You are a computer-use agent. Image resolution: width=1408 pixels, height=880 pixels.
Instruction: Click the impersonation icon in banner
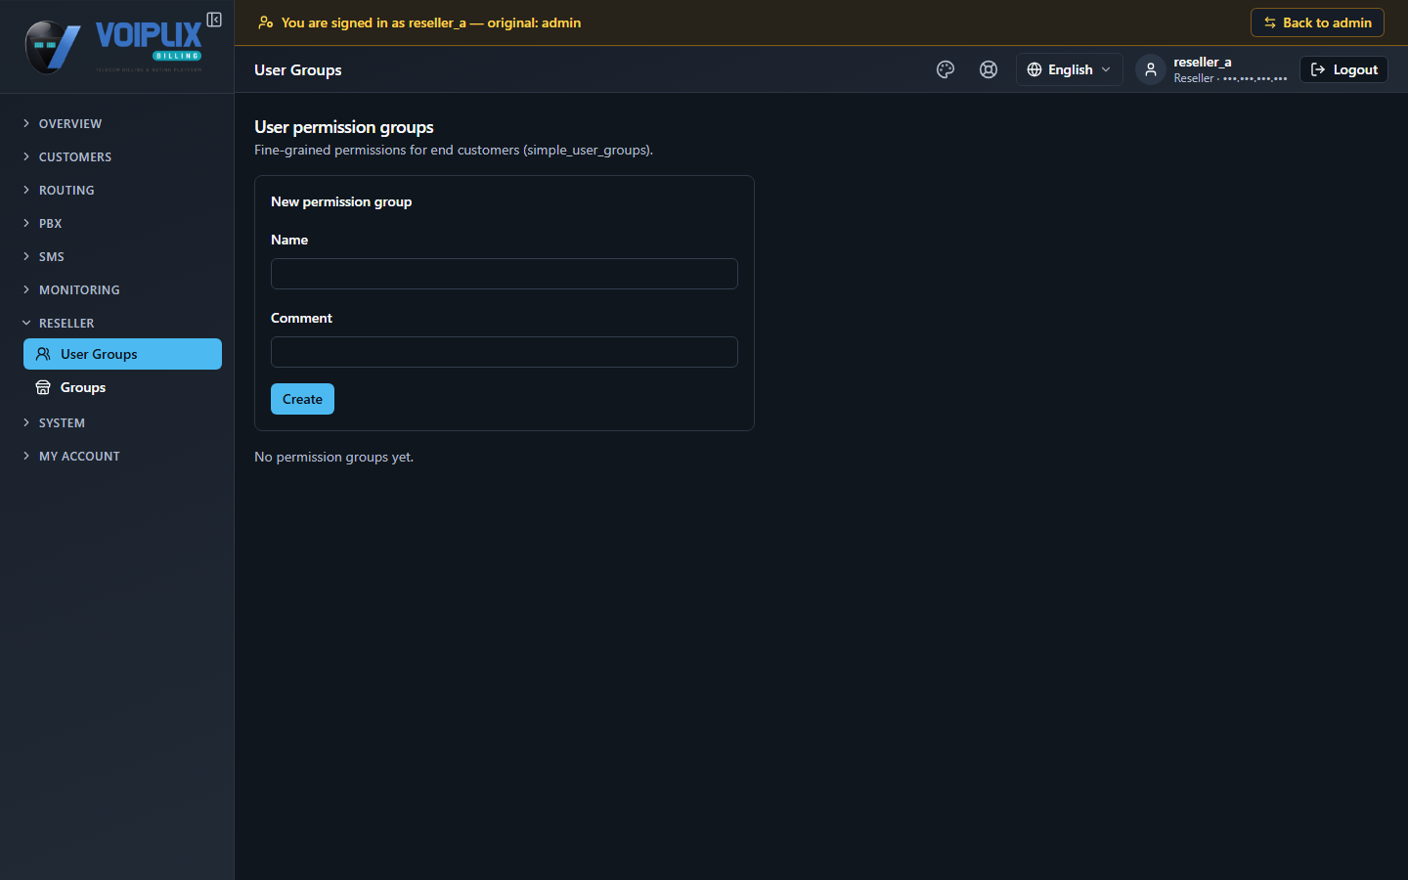265,22
